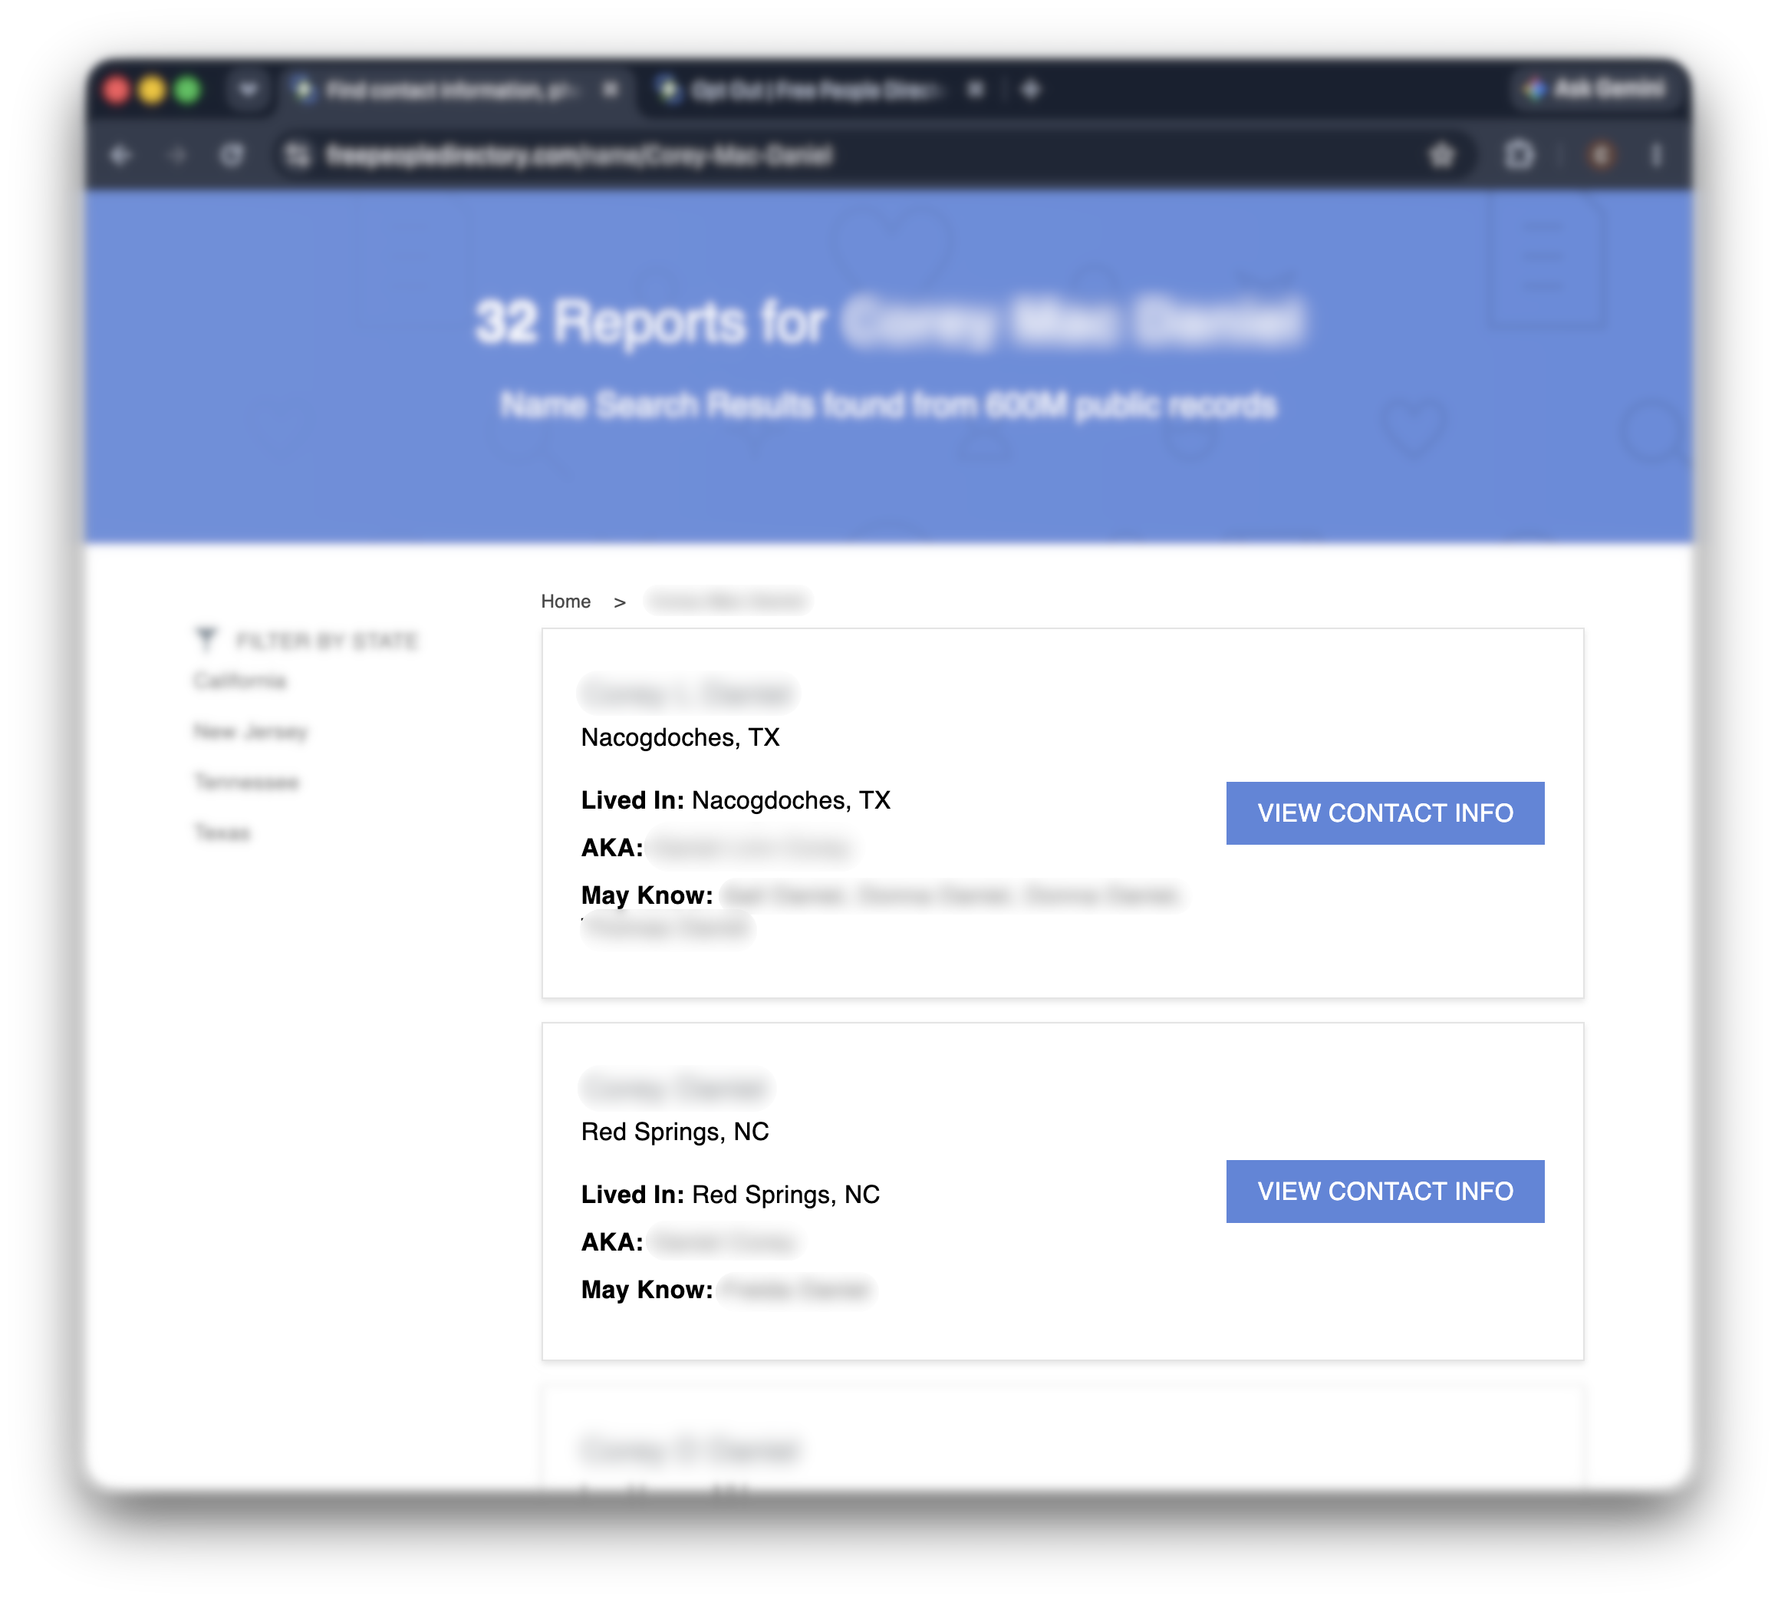Bookmark this page with the star icon
Screen dimensions: 1778x1602
(1441, 156)
